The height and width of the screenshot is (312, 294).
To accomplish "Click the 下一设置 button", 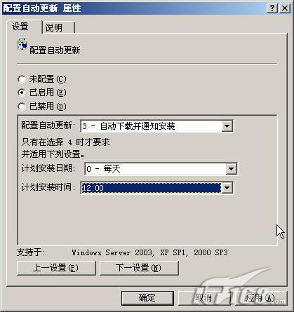I will pyautogui.click(x=139, y=268).
